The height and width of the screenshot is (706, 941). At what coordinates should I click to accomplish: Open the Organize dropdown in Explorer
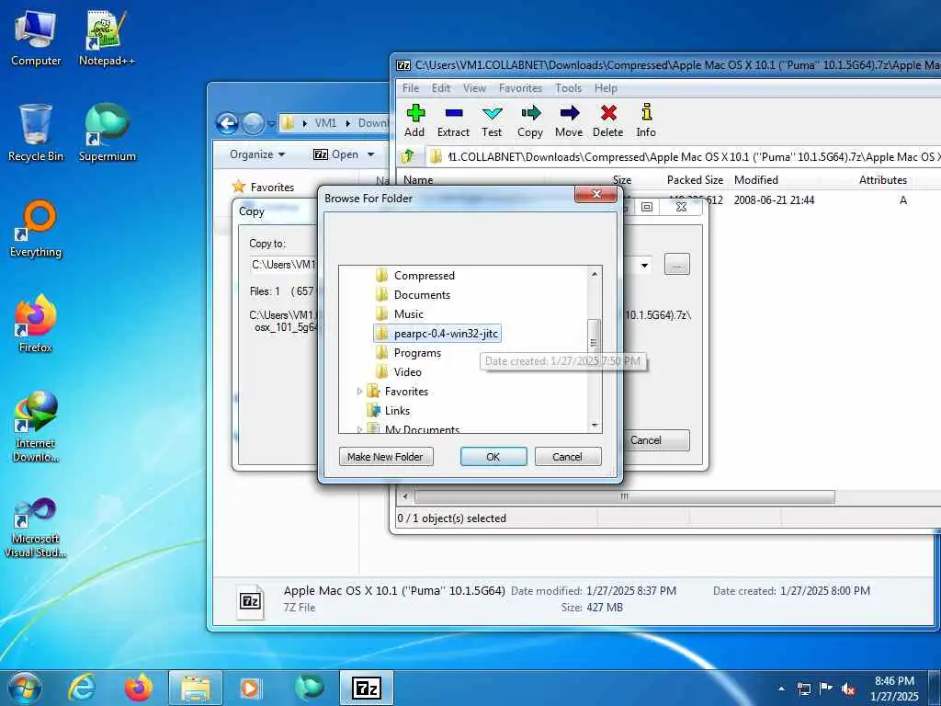tap(257, 154)
